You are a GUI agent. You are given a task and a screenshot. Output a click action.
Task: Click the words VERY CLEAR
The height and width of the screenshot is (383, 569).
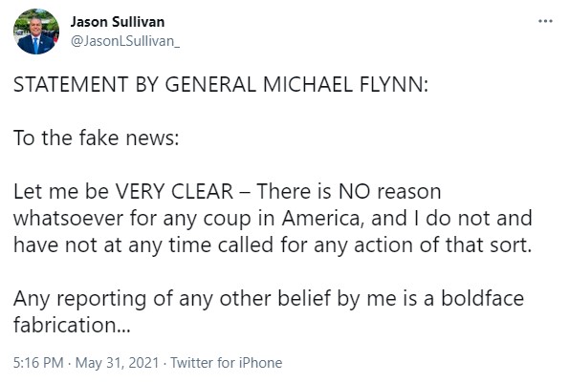click(174, 191)
